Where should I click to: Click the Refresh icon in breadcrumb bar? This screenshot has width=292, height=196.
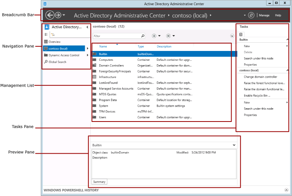tap(251, 15)
